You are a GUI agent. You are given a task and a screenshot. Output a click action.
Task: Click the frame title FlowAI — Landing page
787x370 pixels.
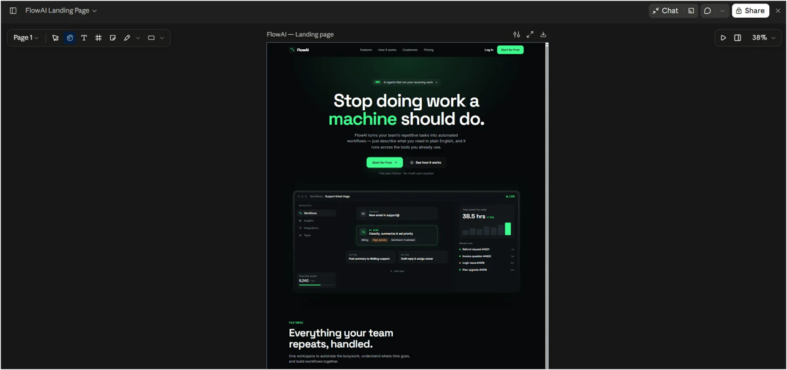[300, 35]
